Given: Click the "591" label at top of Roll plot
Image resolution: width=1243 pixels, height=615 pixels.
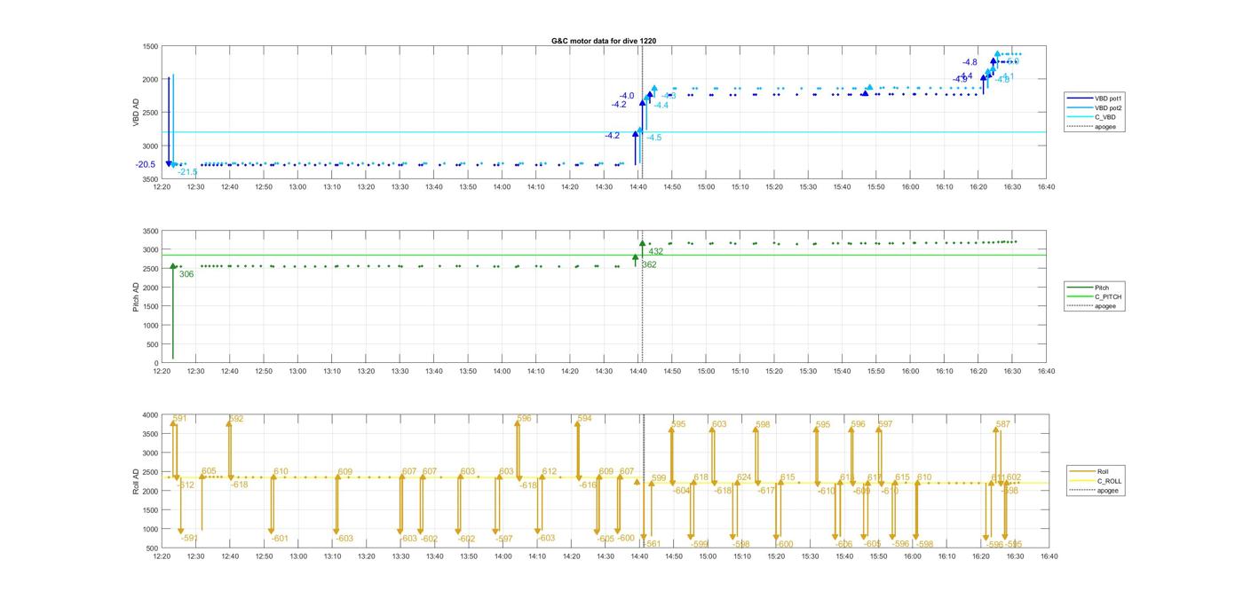Looking at the screenshot, I should point(179,418).
